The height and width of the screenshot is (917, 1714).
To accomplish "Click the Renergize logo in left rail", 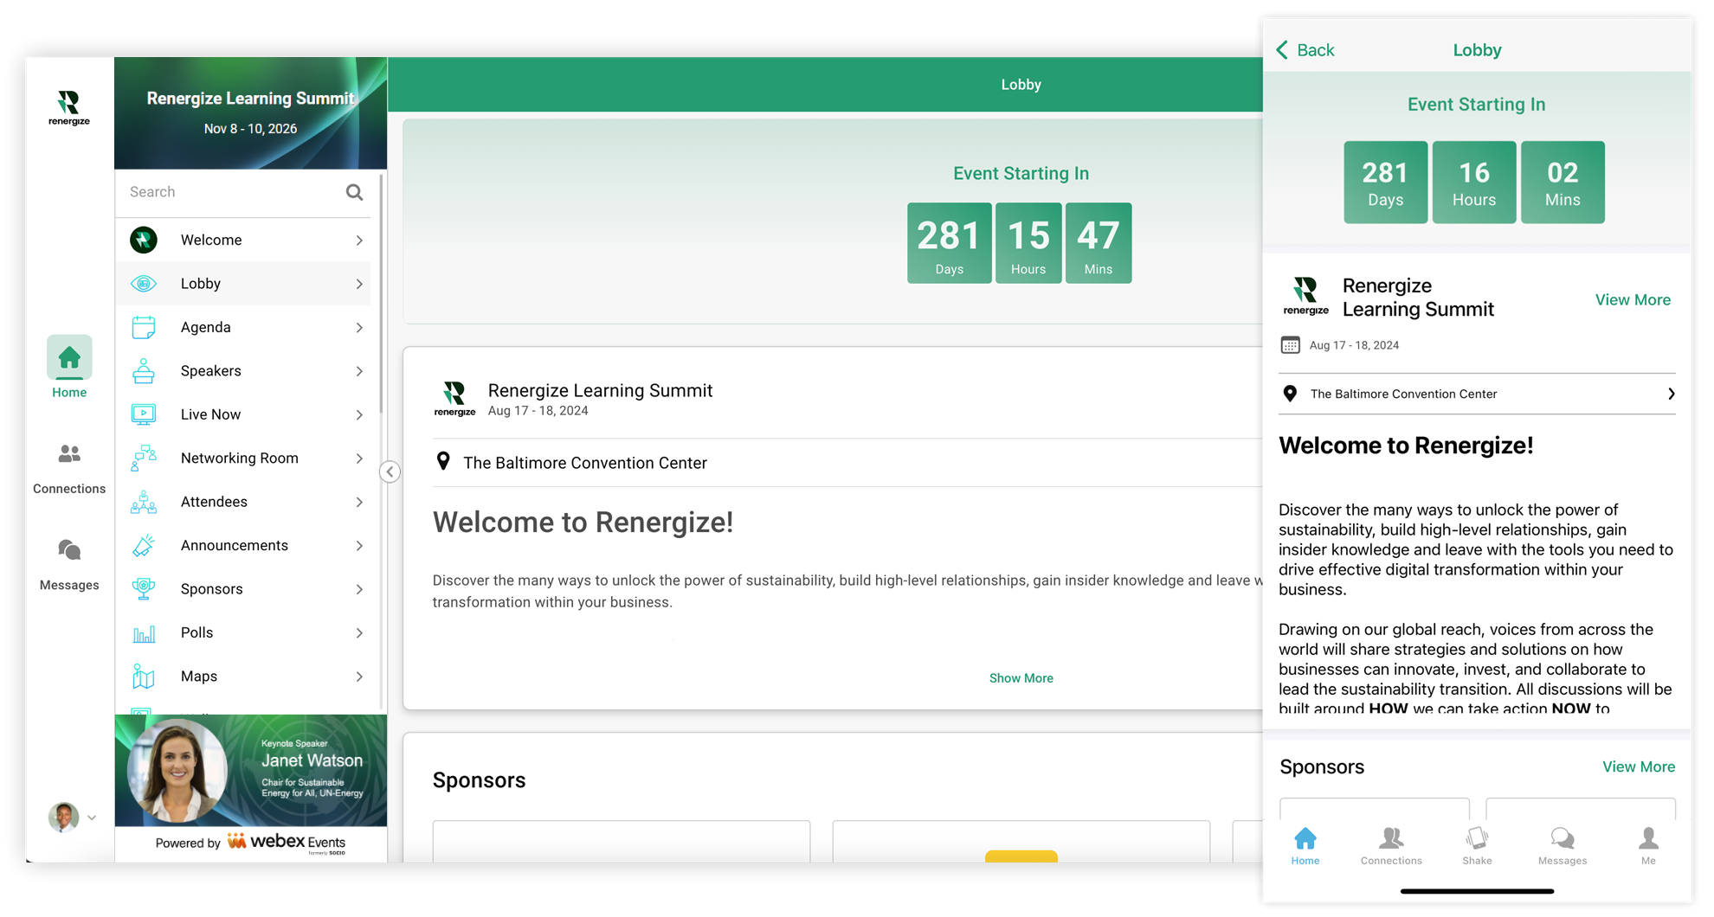I will point(69,108).
